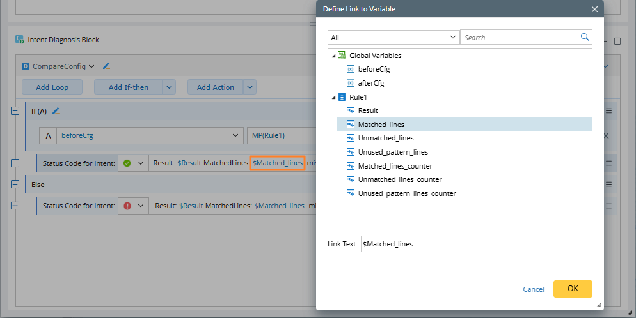Open the All filter dropdown
Image resolution: width=636 pixels, height=318 pixels.
click(393, 38)
